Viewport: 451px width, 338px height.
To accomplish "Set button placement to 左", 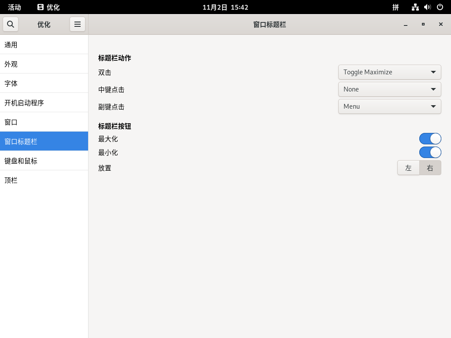I will (408, 168).
